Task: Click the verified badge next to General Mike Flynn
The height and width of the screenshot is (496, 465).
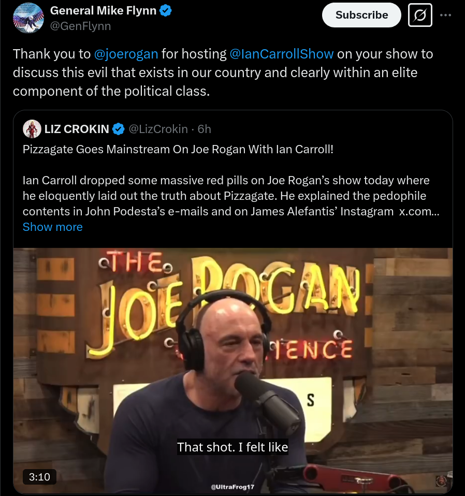Action: click(165, 11)
